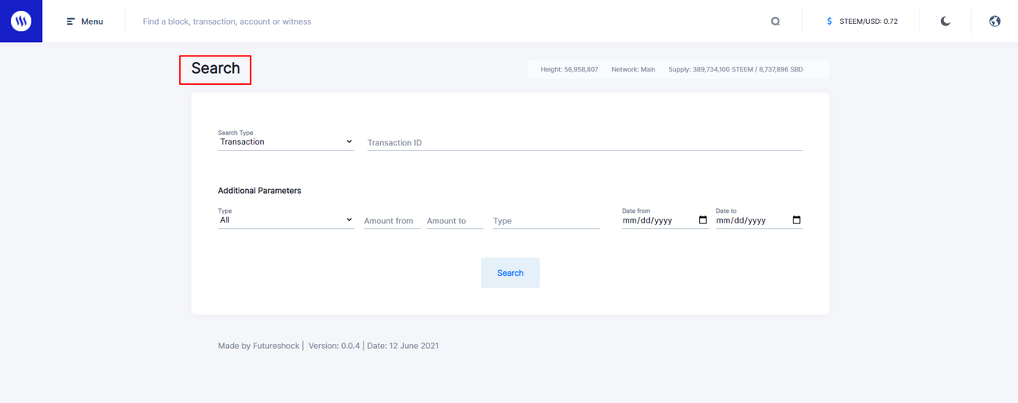Click the Additional Parameters heading
This screenshot has width=1018, height=403.
(259, 191)
